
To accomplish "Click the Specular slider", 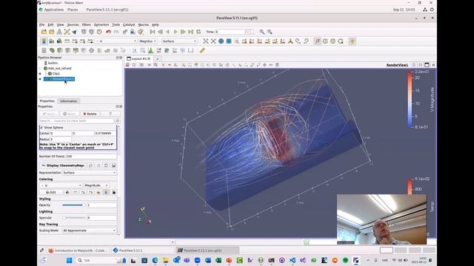I will point(74,218).
